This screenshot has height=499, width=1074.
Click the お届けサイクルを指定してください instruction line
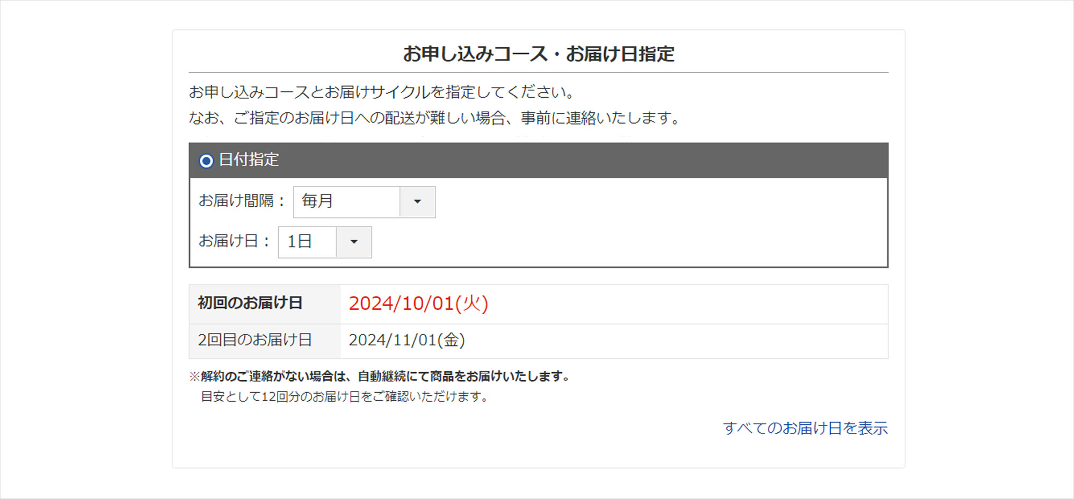[382, 92]
